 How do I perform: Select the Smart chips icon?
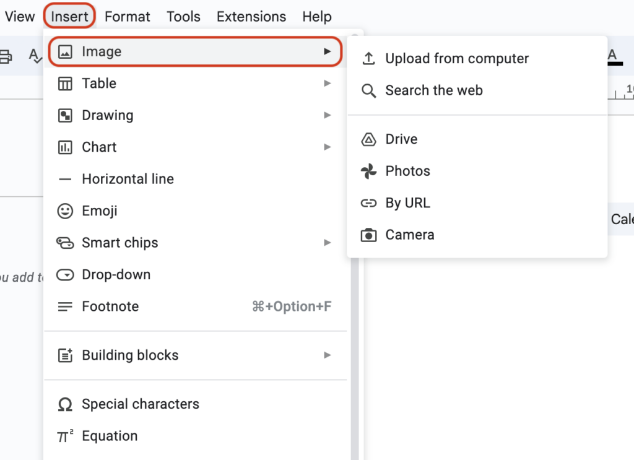(66, 243)
